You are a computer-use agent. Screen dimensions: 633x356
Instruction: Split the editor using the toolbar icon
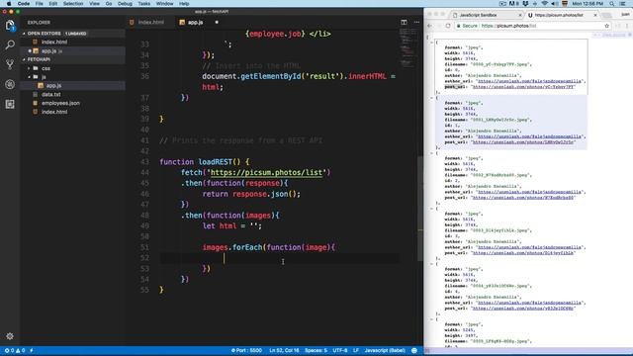[404, 22]
